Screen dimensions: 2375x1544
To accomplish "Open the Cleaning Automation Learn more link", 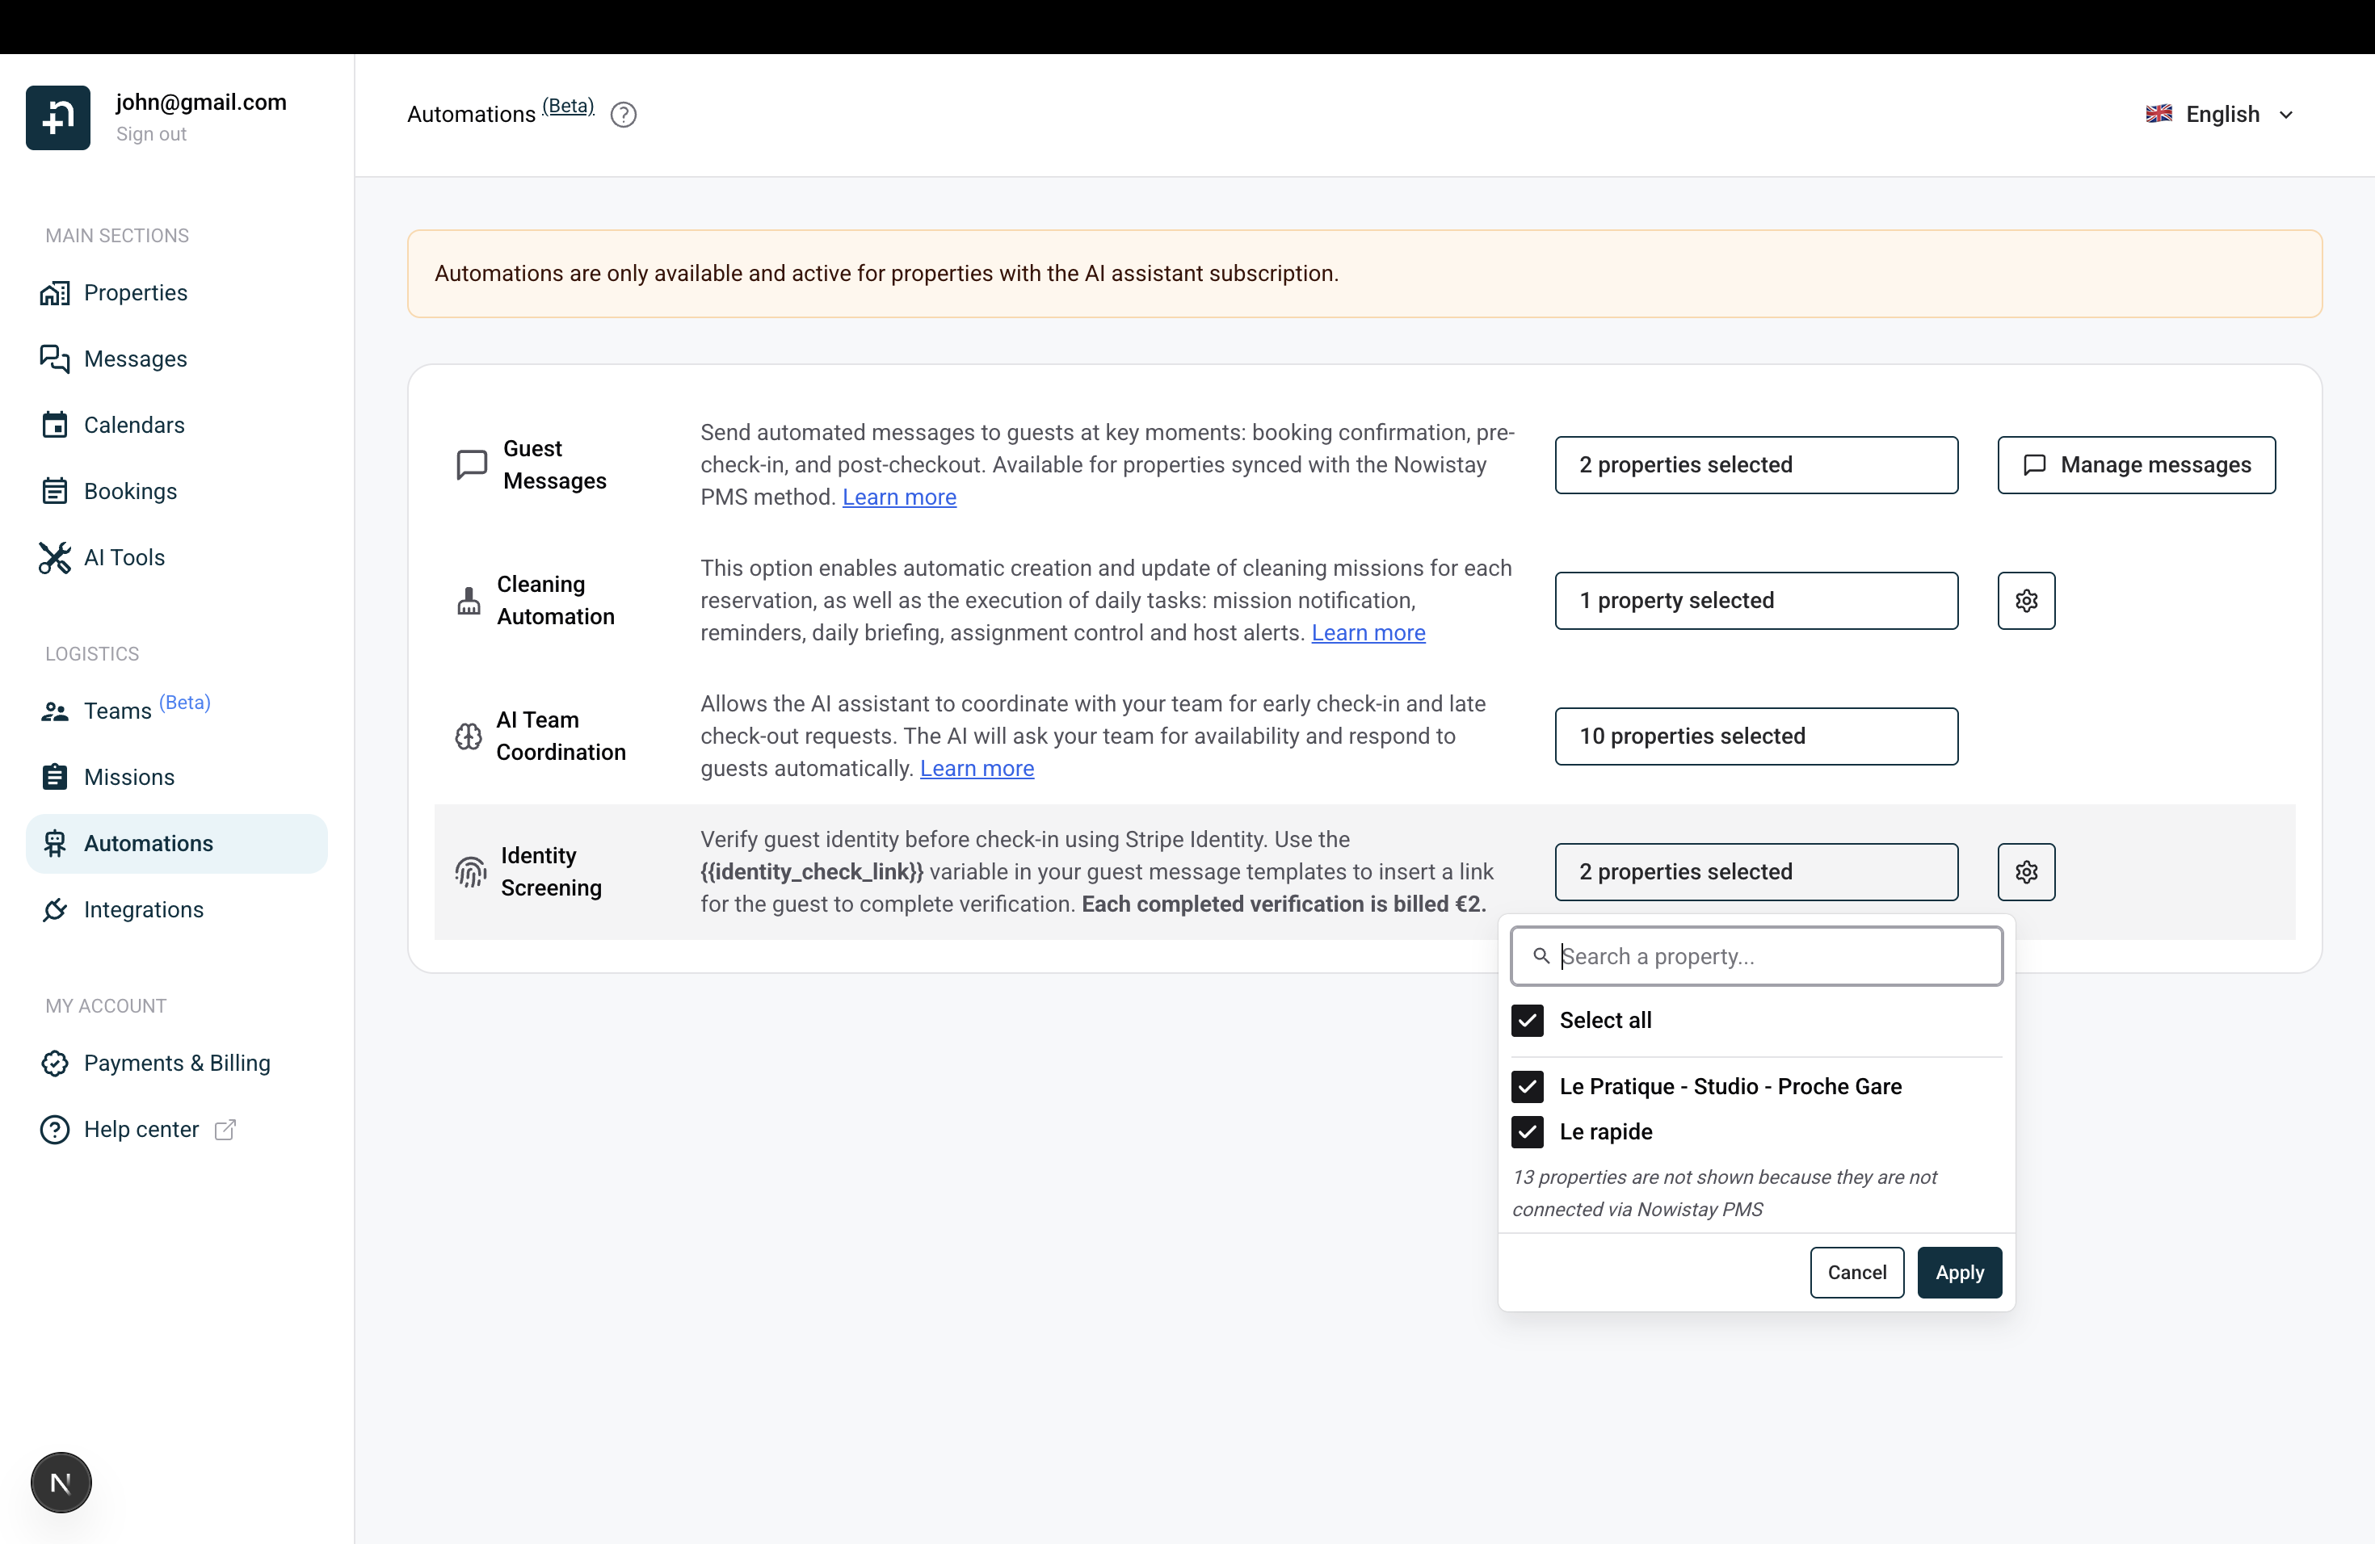I will click(1368, 632).
